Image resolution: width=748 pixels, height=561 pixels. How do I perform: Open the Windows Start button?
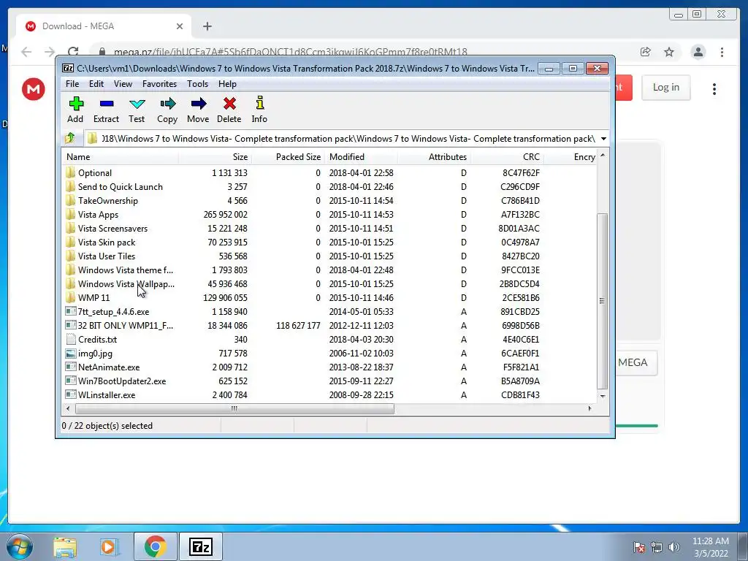click(19, 546)
